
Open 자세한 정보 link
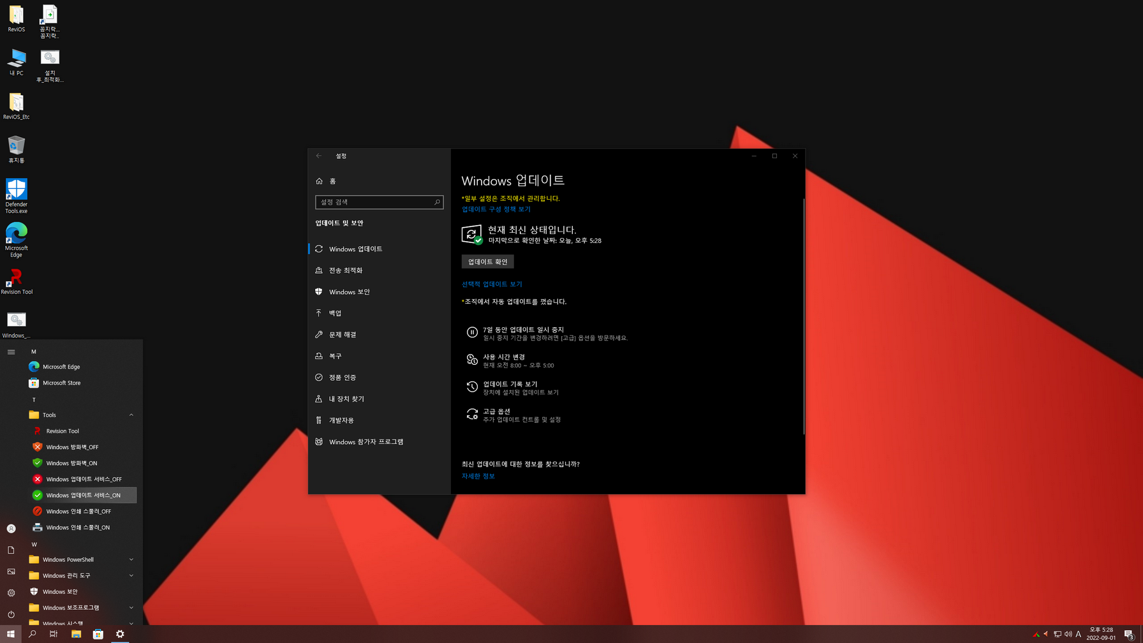pos(478,476)
